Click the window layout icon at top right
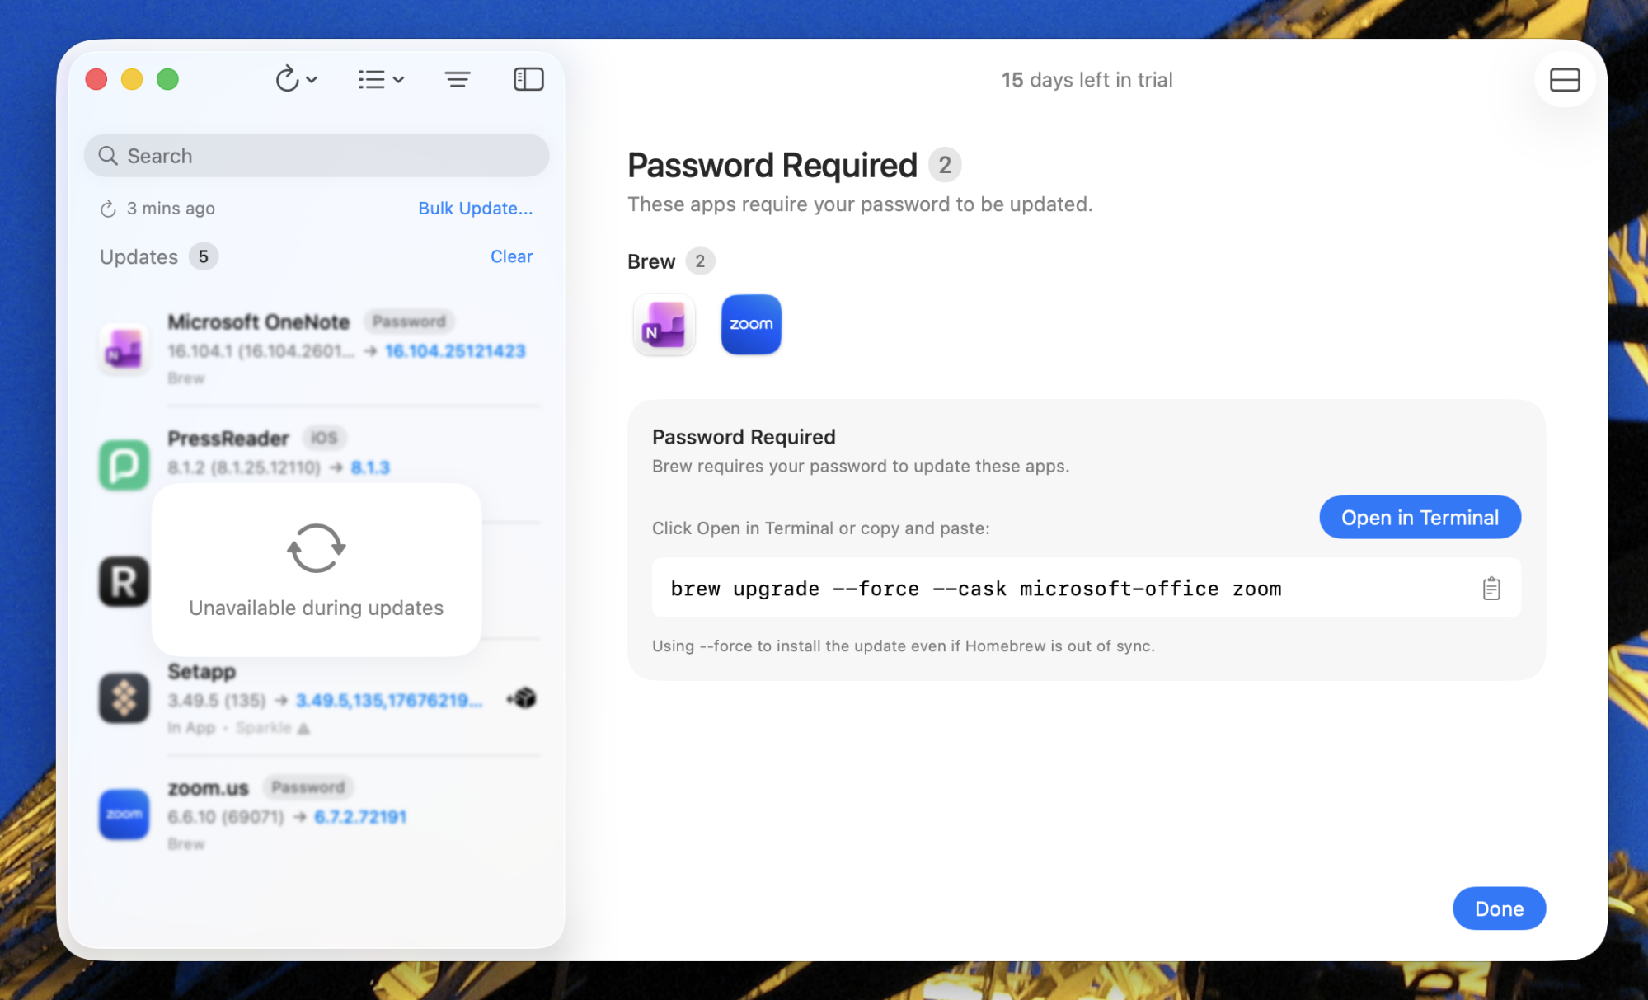Screen dimensions: 1648x1000 (1564, 79)
